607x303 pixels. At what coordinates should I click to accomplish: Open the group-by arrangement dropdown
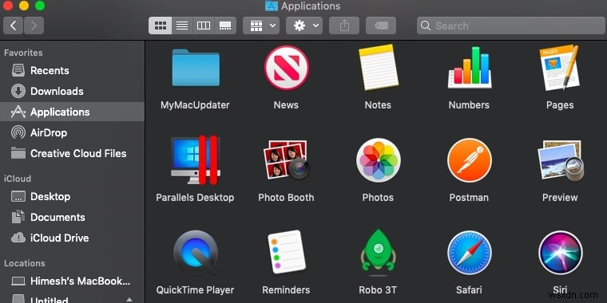(x=261, y=26)
